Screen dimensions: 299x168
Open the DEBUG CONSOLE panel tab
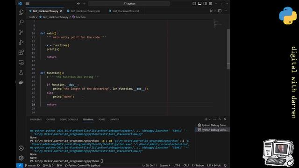tap(69, 119)
